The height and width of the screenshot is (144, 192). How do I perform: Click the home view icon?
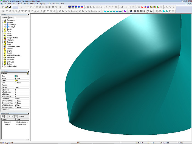tap(125, 11)
